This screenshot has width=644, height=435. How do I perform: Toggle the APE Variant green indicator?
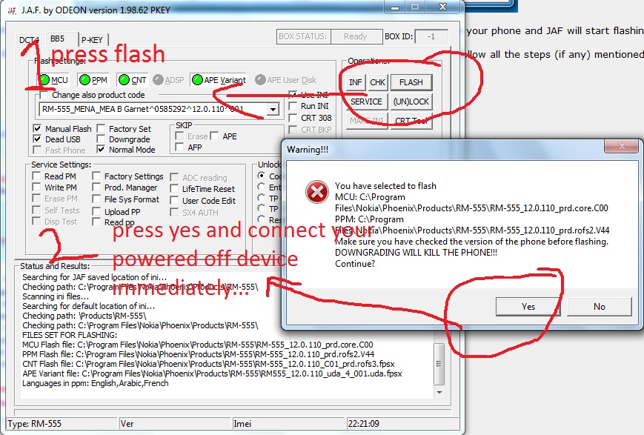198,80
